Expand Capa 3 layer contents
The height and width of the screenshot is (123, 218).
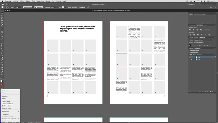coord(194,57)
